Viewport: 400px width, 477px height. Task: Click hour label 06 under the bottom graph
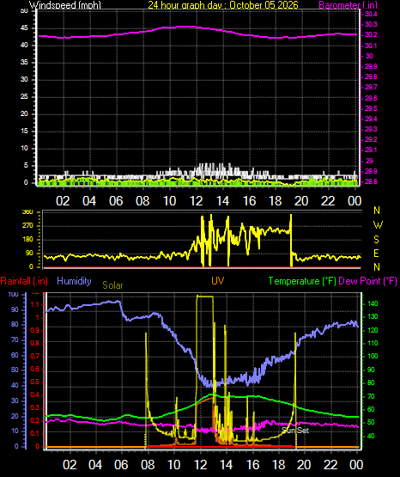click(121, 465)
